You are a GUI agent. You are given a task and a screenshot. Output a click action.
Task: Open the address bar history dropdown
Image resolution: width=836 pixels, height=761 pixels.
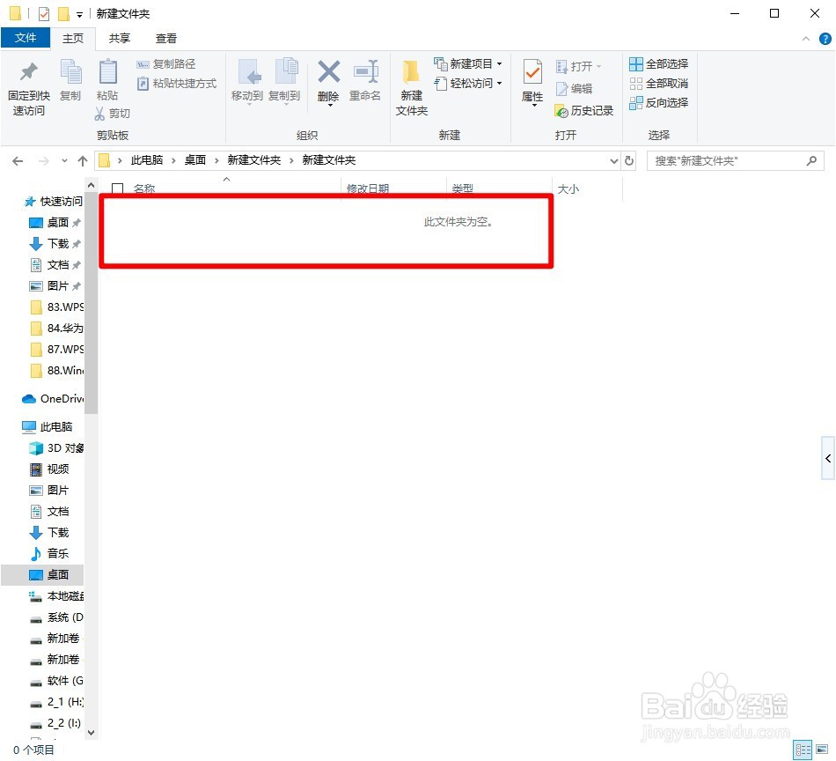614,160
